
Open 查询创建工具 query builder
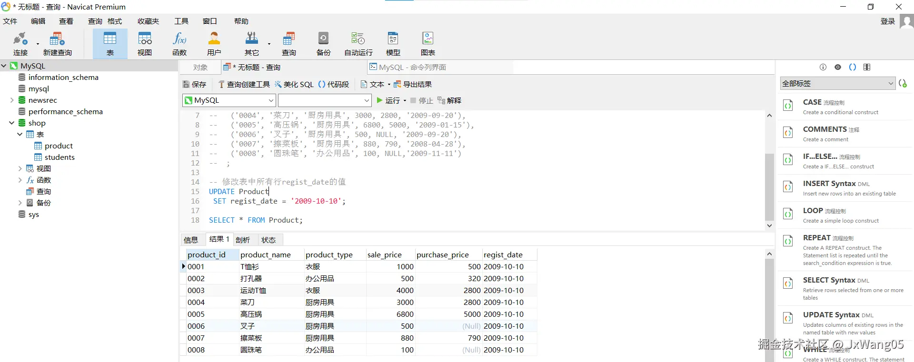244,84
